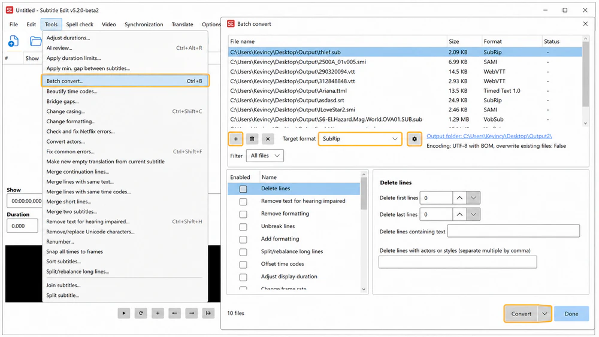This screenshot has width=599, height=337.
Task: Enable the Unbreak lines checkbox
Action: (x=243, y=227)
